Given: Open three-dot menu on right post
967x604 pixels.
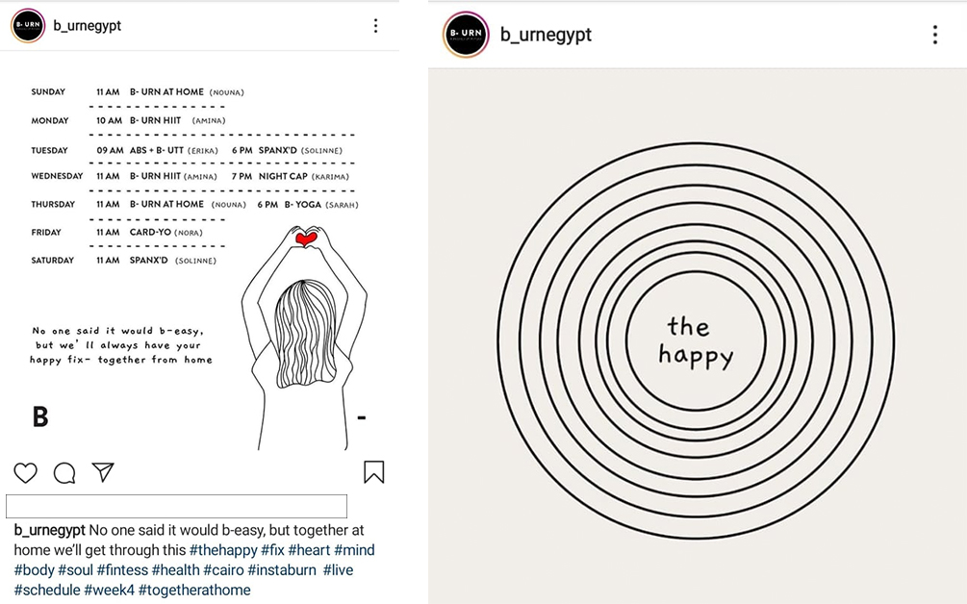Looking at the screenshot, I should pos(935,35).
